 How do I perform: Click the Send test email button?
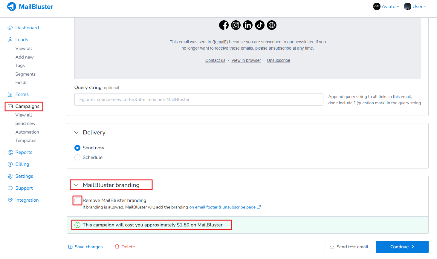coord(349,247)
